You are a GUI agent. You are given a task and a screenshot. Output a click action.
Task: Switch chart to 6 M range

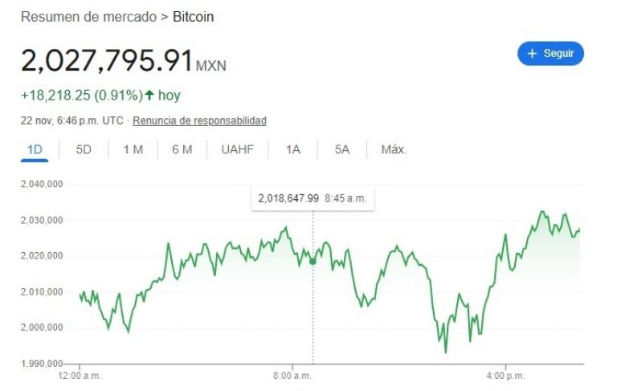[x=182, y=149]
